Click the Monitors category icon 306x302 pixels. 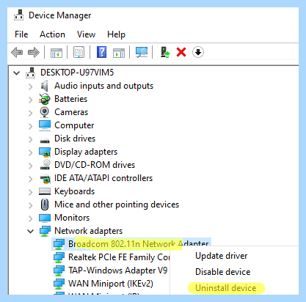click(x=45, y=218)
